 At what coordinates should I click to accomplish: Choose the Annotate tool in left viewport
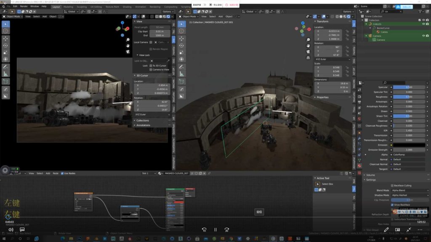point(5,67)
